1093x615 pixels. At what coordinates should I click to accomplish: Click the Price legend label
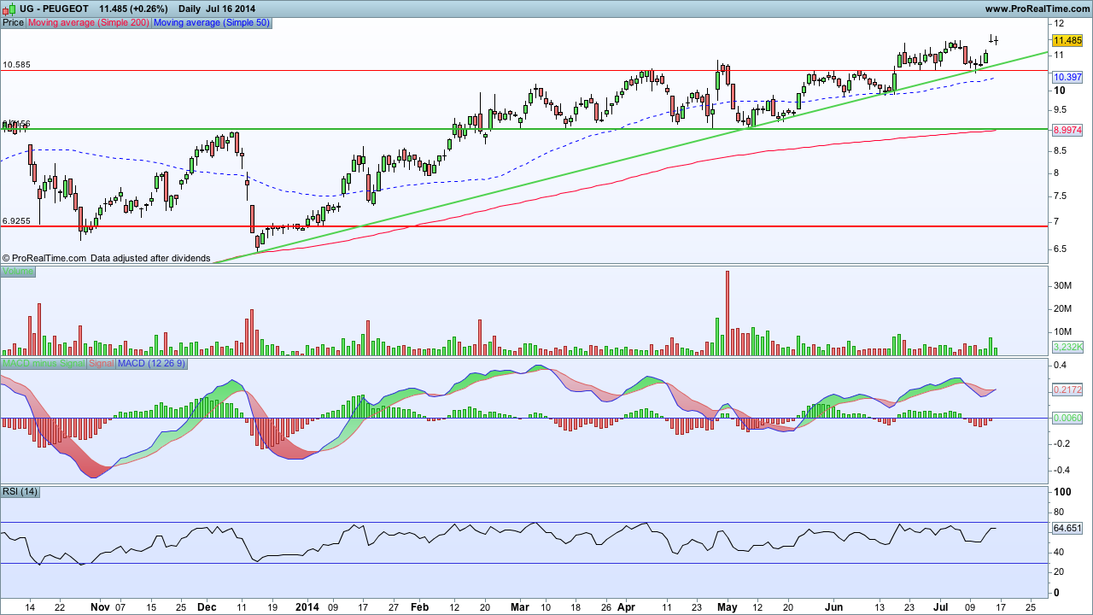(14, 23)
